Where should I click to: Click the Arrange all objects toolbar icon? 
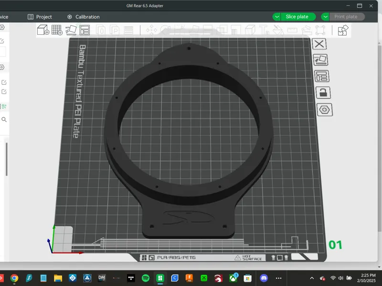point(85,30)
